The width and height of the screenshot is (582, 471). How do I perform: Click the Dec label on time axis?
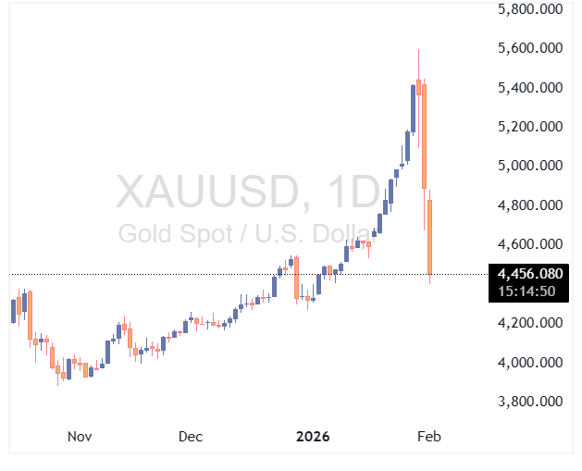coord(191,436)
